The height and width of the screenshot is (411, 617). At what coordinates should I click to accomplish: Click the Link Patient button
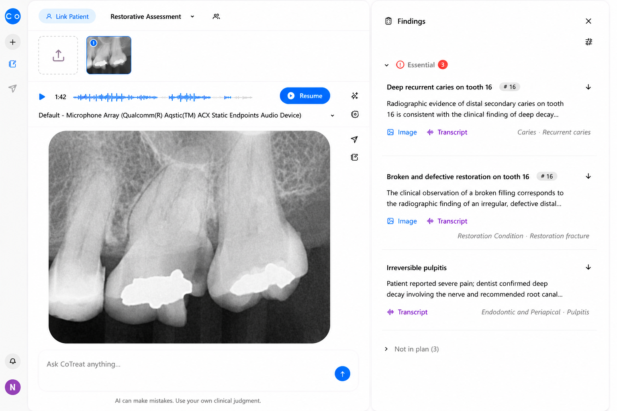point(67,16)
